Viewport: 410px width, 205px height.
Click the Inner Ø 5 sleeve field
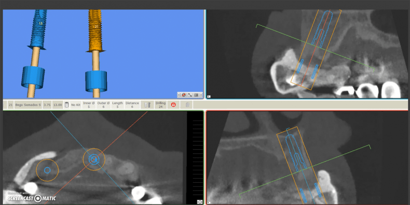89,105
